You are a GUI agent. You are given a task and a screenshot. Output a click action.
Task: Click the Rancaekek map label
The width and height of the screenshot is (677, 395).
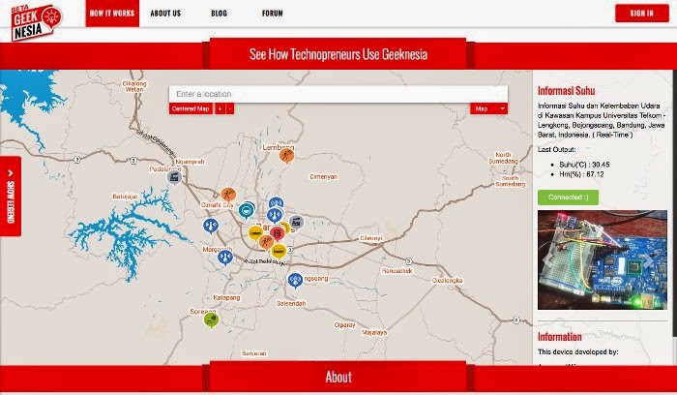click(x=397, y=270)
